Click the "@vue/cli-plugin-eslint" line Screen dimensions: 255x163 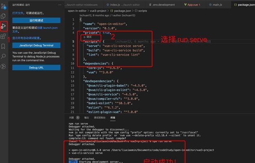pos(118,90)
